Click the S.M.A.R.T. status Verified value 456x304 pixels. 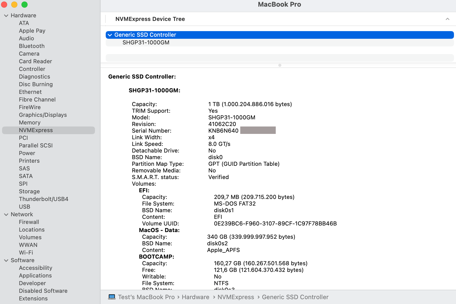click(219, 177)
